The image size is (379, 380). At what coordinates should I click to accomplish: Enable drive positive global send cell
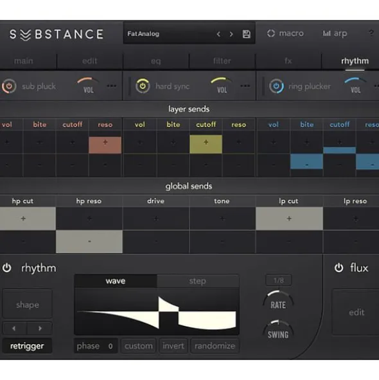[156, 219]
